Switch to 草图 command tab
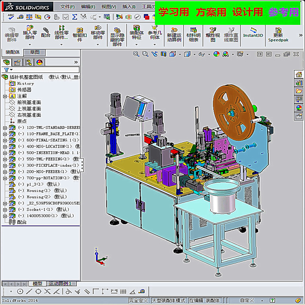Screen dimensions: 305x305 (x=35, y=52)
